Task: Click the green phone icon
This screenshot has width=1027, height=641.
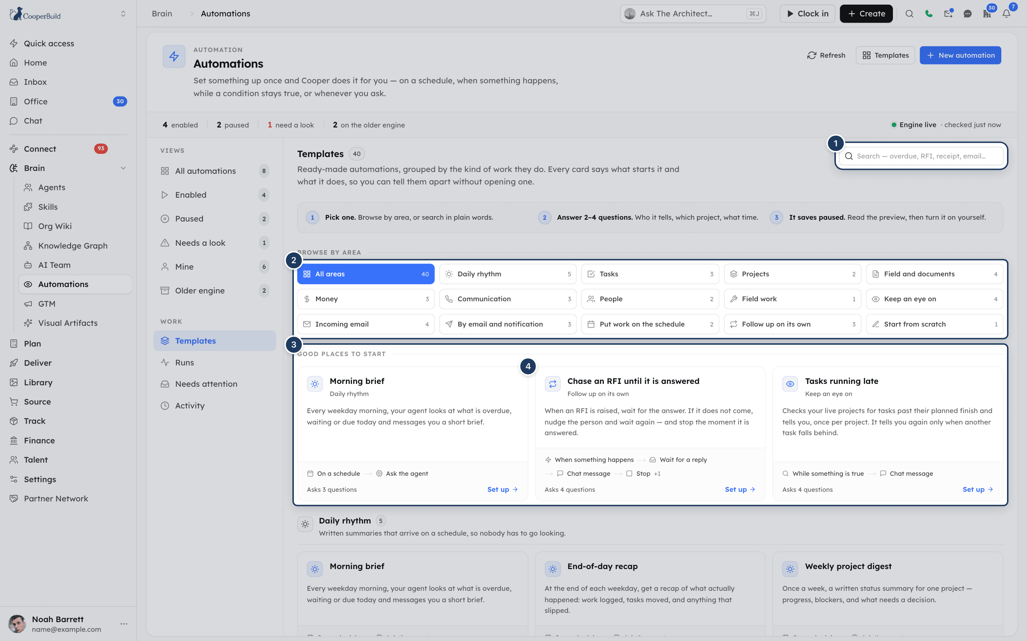Action: (x=929, y=14)
